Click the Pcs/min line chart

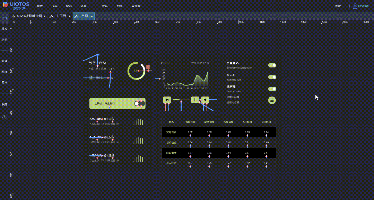pyautogui.click(x=185, y=79)
